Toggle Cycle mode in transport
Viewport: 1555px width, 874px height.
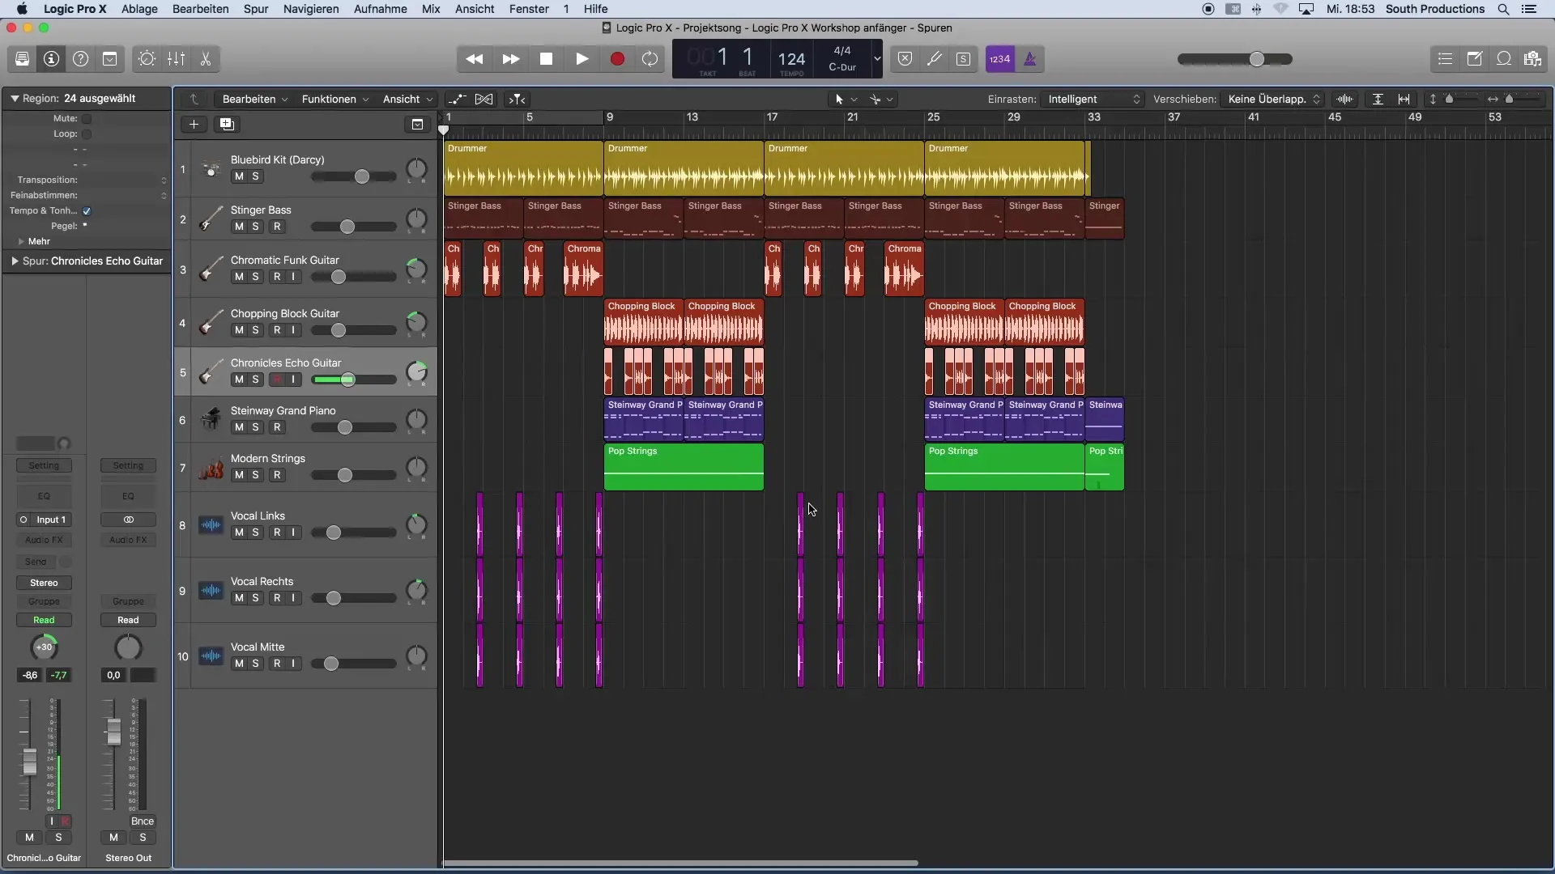(650, 59)
